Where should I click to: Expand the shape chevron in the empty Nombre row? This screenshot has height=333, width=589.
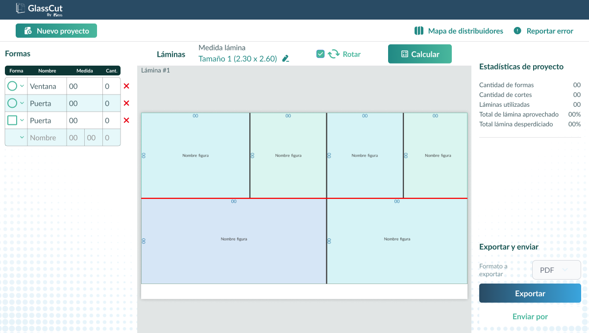click(22, 138)
